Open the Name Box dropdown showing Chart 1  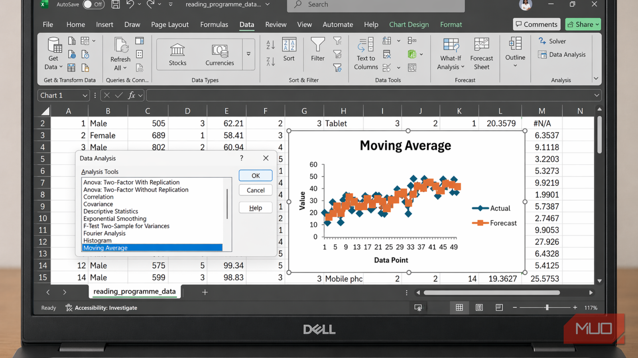(x=84, y=95)
